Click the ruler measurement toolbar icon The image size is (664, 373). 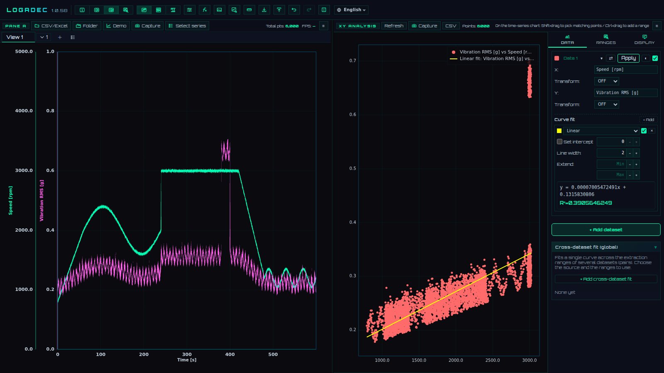[249, 10]
